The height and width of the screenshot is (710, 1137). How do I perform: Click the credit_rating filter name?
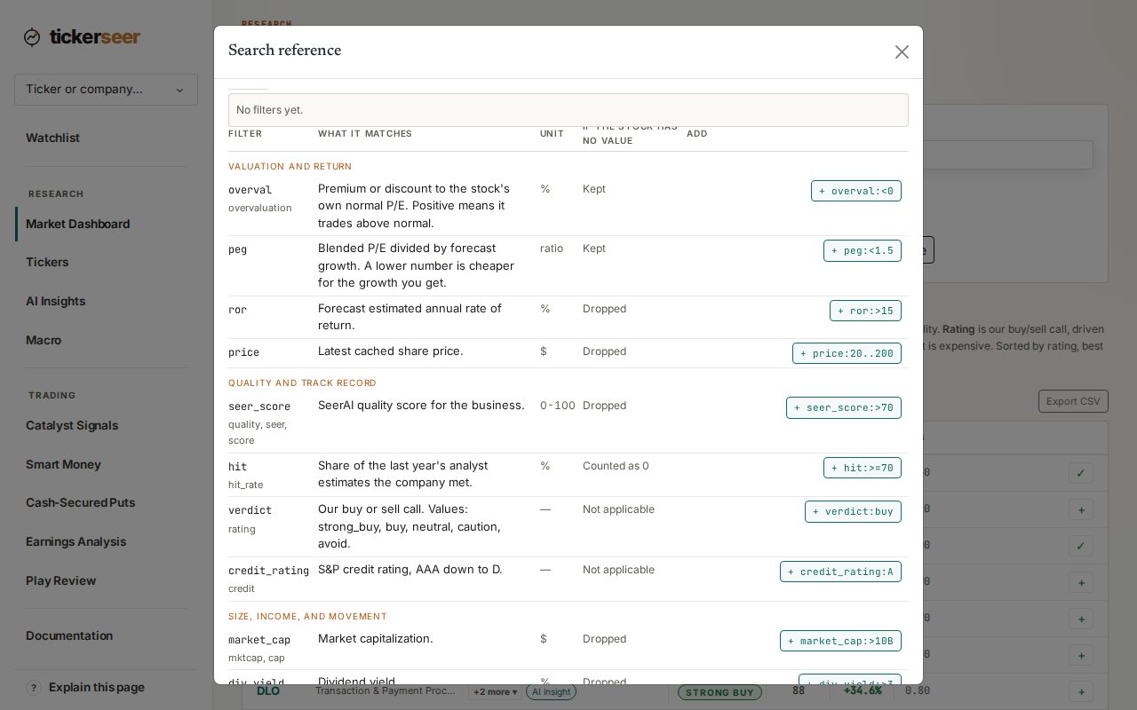click(268, 571)
